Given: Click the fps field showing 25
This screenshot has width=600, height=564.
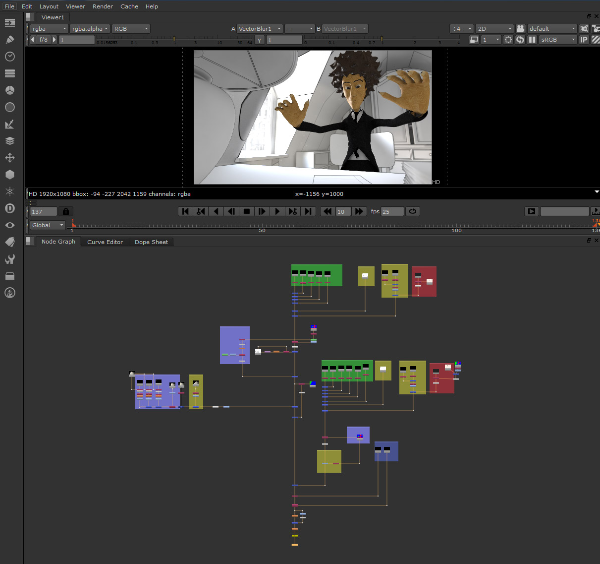Looking at the screenshot, I should coord(391,211).
